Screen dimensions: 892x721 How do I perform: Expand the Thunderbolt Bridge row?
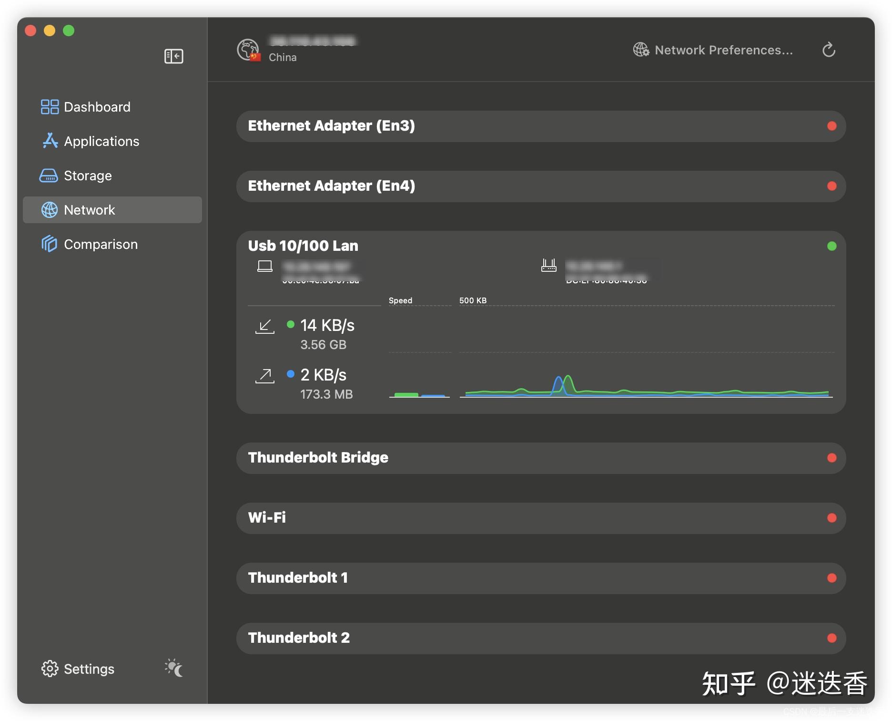click(x=541, y=457)
